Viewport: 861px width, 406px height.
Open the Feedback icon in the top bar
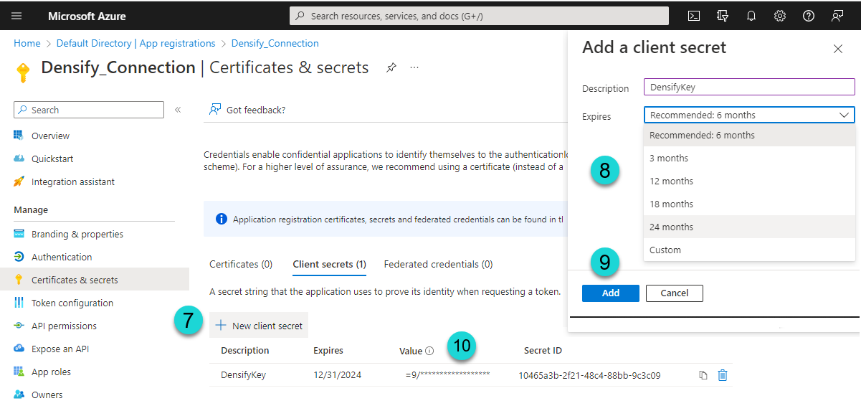pyautogui.click(x=837, y=16)
